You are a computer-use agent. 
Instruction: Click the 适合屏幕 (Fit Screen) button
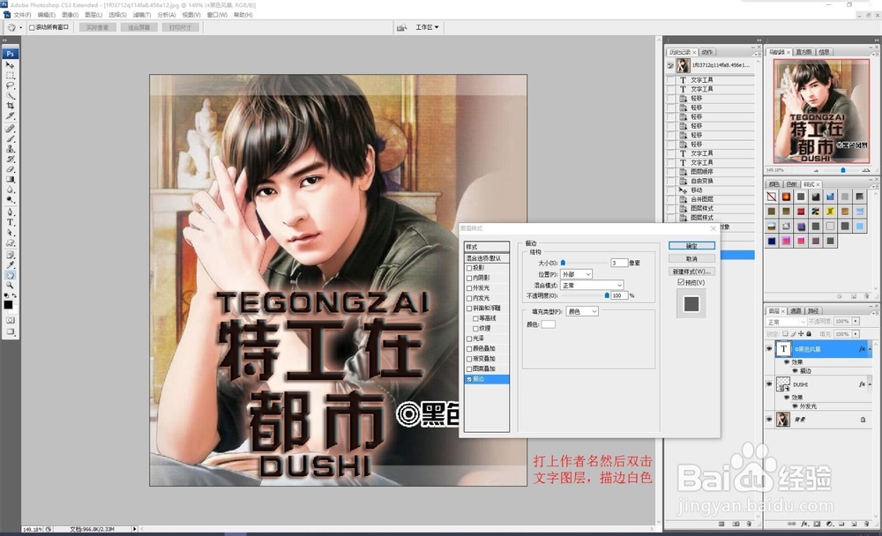click(139, 27)
